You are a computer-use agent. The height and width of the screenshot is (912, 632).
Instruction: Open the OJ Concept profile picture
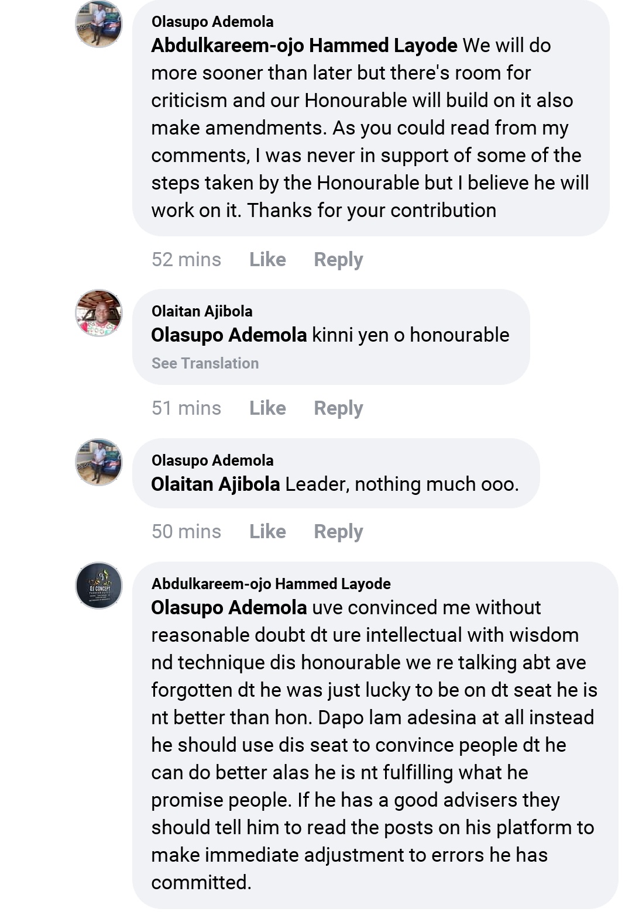tap(99, 586)
